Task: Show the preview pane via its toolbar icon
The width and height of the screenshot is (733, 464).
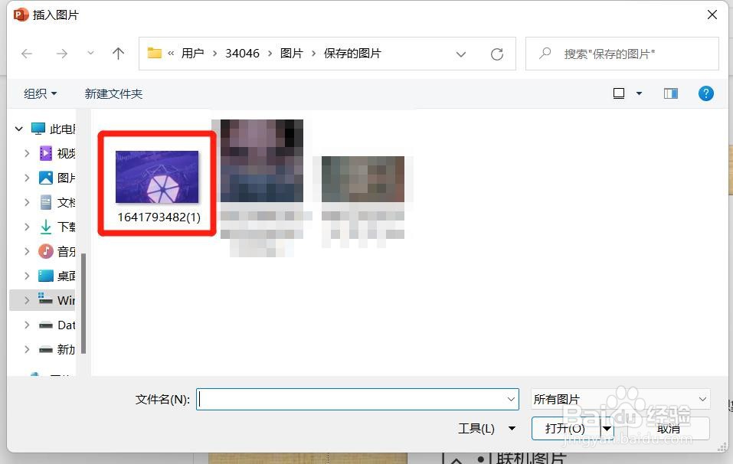Action: coord(670,93)
